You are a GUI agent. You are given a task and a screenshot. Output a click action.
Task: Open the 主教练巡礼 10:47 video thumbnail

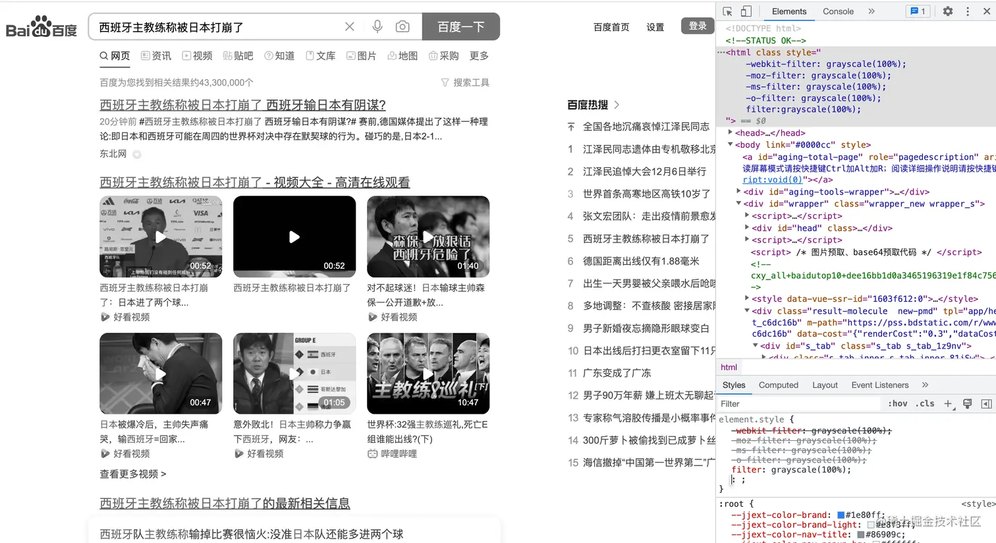pos(428,373)
